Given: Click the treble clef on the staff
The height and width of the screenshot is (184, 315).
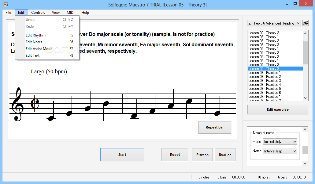Looking at the screenshot, I should click(x=17, y=104).
